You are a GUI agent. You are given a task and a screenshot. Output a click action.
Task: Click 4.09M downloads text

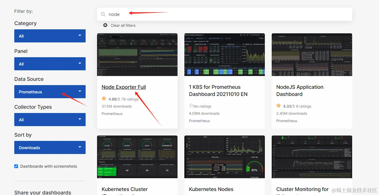click(204, 113)
